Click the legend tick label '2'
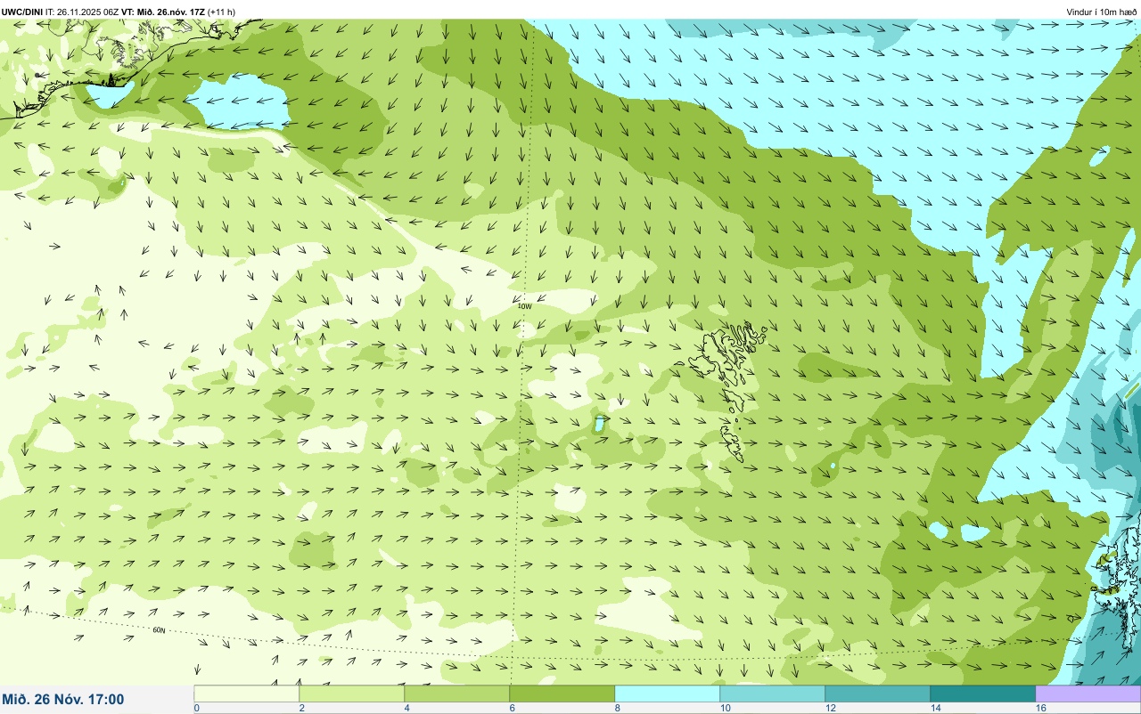Screen dimensions: 1141x714 [x=302, y=708]
